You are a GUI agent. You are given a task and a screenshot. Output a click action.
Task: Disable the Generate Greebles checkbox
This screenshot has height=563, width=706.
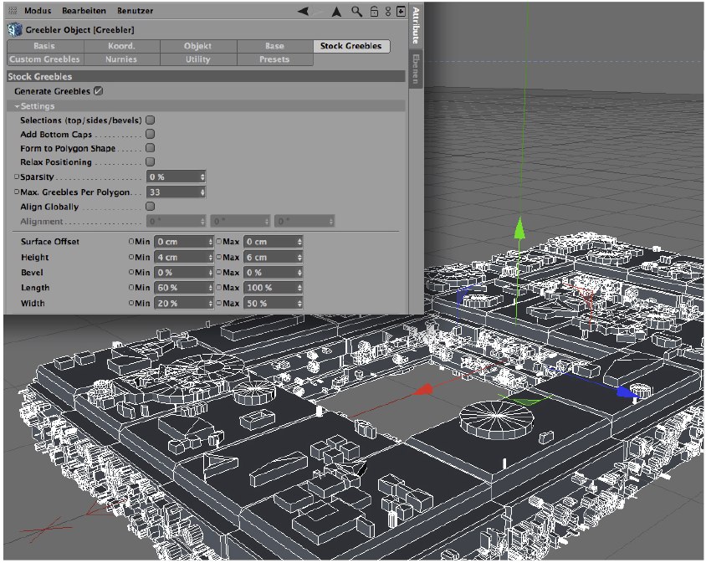pyautogui.click(x=99, y=90)
